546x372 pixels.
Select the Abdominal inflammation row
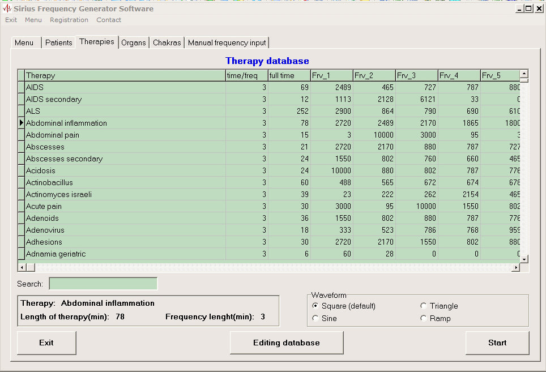[x=269, y=123]
